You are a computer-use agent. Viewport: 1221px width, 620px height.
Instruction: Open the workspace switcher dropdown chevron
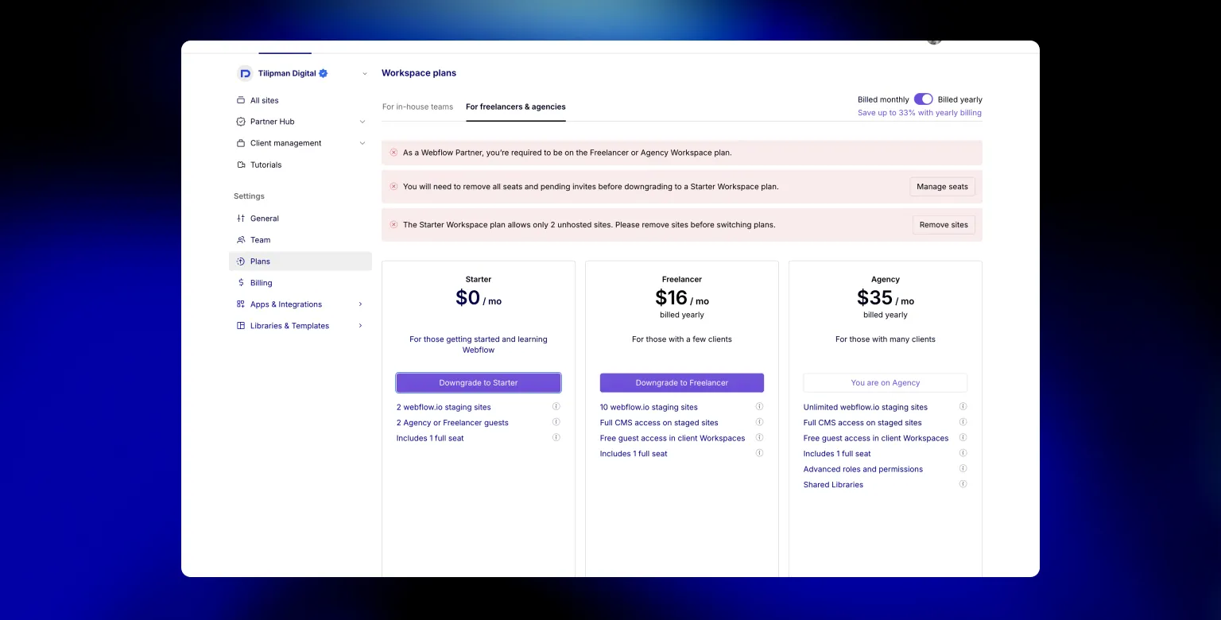pos(365,74)
